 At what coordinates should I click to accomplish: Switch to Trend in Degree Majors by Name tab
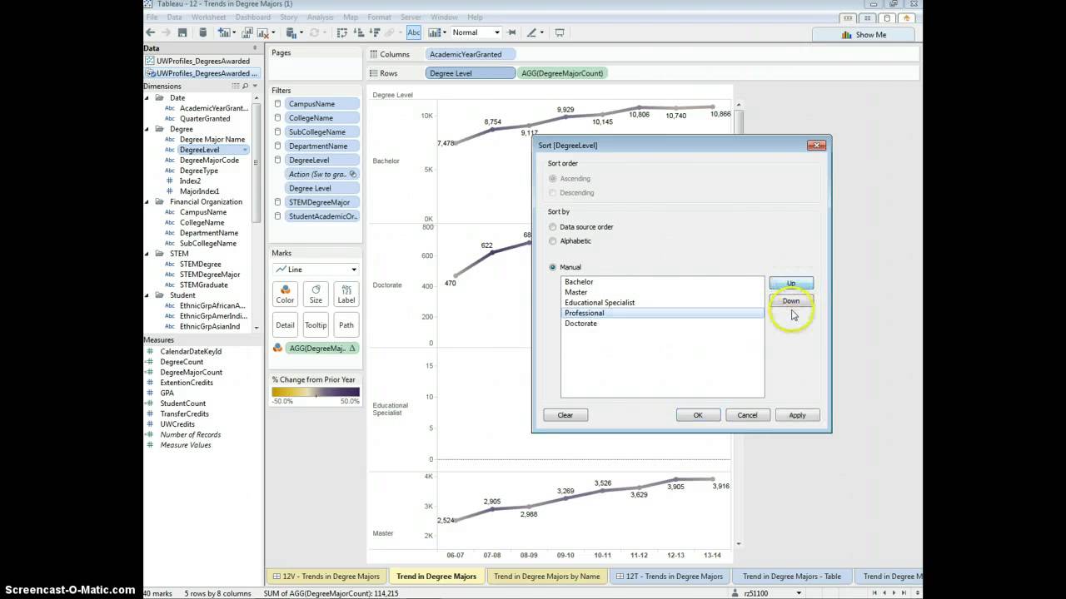(x=546, y=576)
